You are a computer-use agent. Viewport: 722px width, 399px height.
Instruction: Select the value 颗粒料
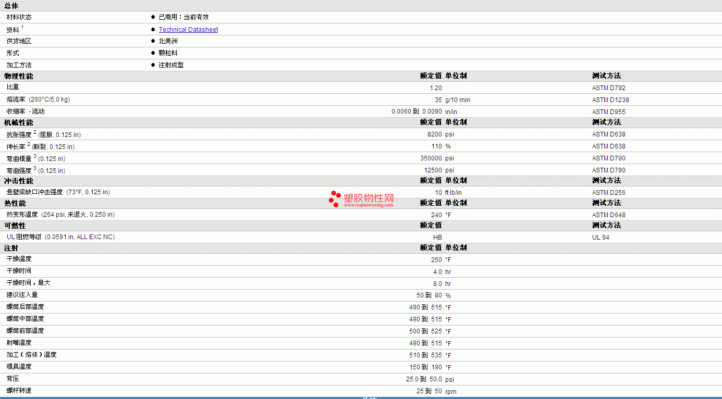[x=168, y=53]
